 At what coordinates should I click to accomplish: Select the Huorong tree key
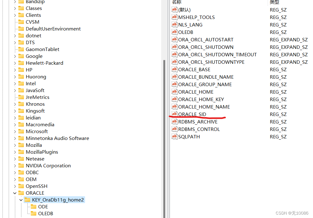(x=36, y=77)
